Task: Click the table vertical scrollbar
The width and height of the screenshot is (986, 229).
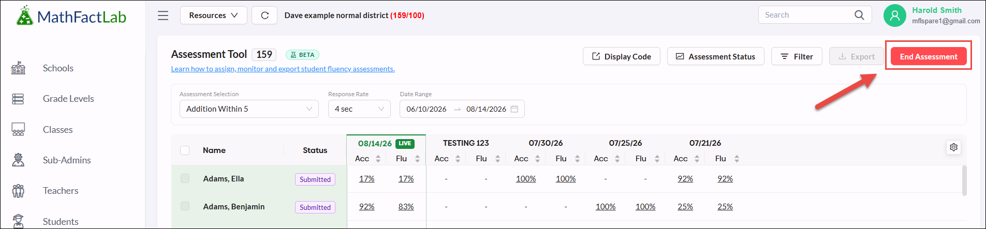Action: [x=964, y=181]
